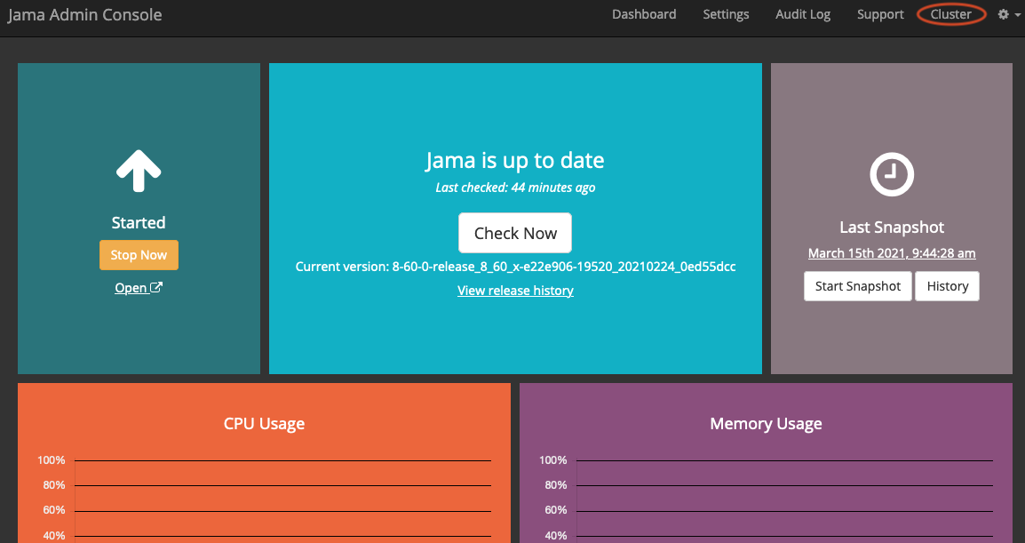Click the 60% label on CPU Usage chart
1025x543 pixels.
click(x=54, y=510)
